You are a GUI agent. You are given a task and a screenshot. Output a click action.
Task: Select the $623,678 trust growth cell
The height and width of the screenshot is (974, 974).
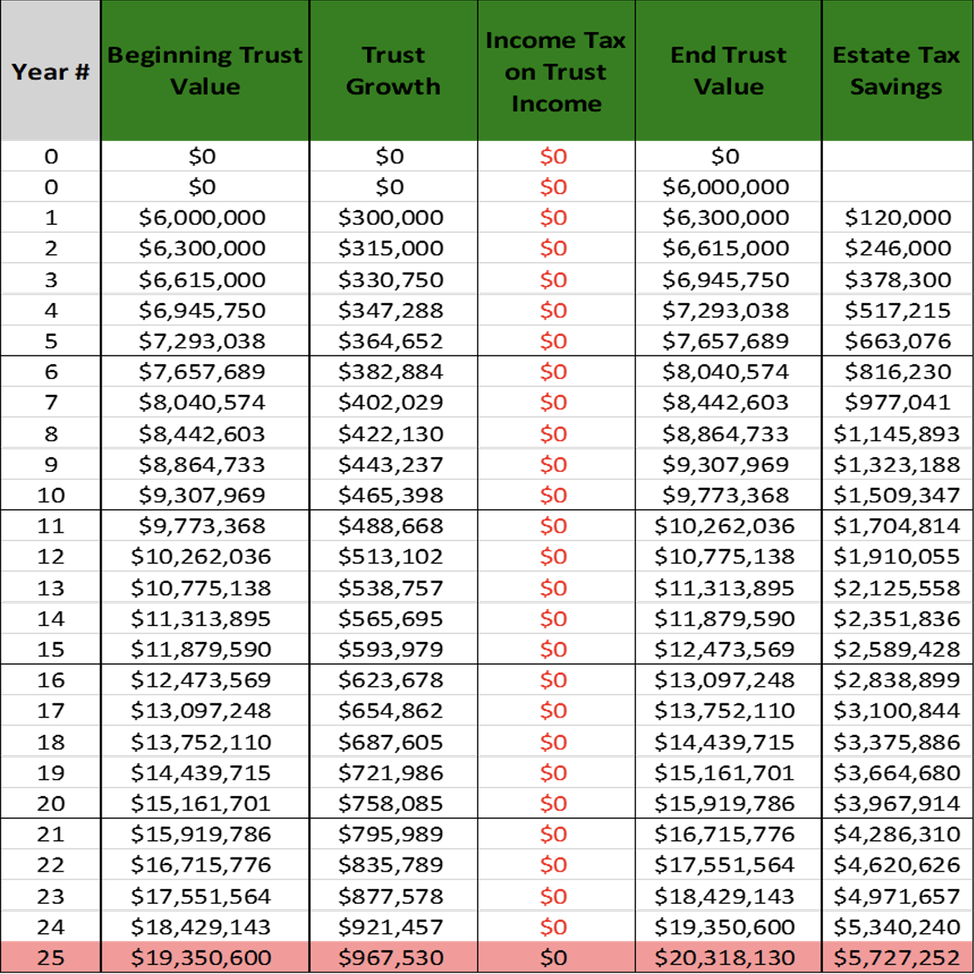[393, 681]
